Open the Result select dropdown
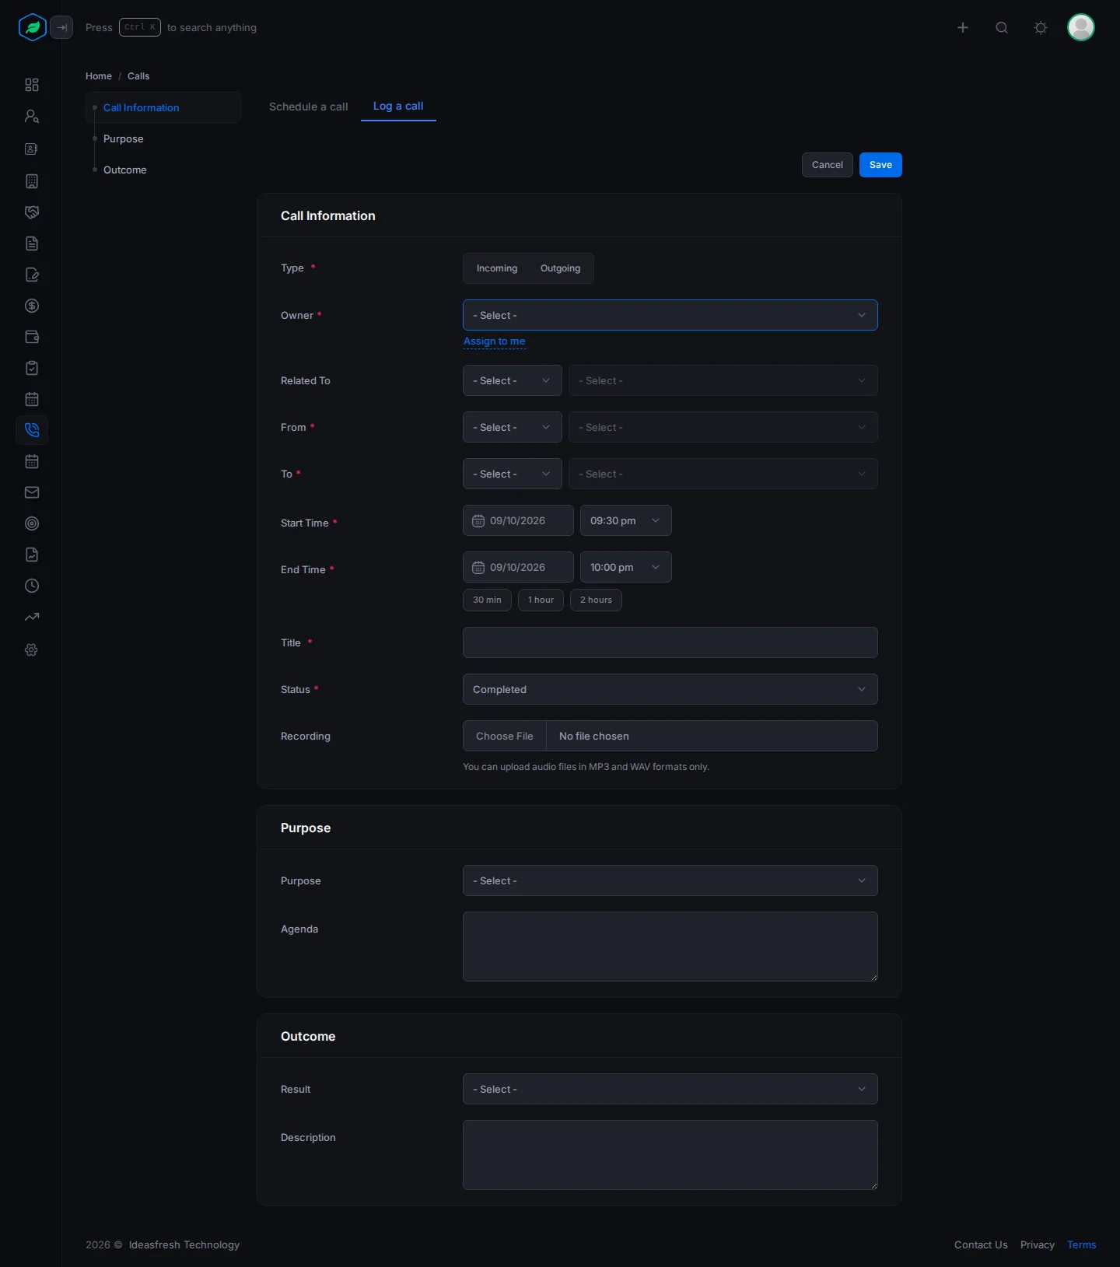The height and width of the screenshot is (1267, 1120). coord(670,1089)
